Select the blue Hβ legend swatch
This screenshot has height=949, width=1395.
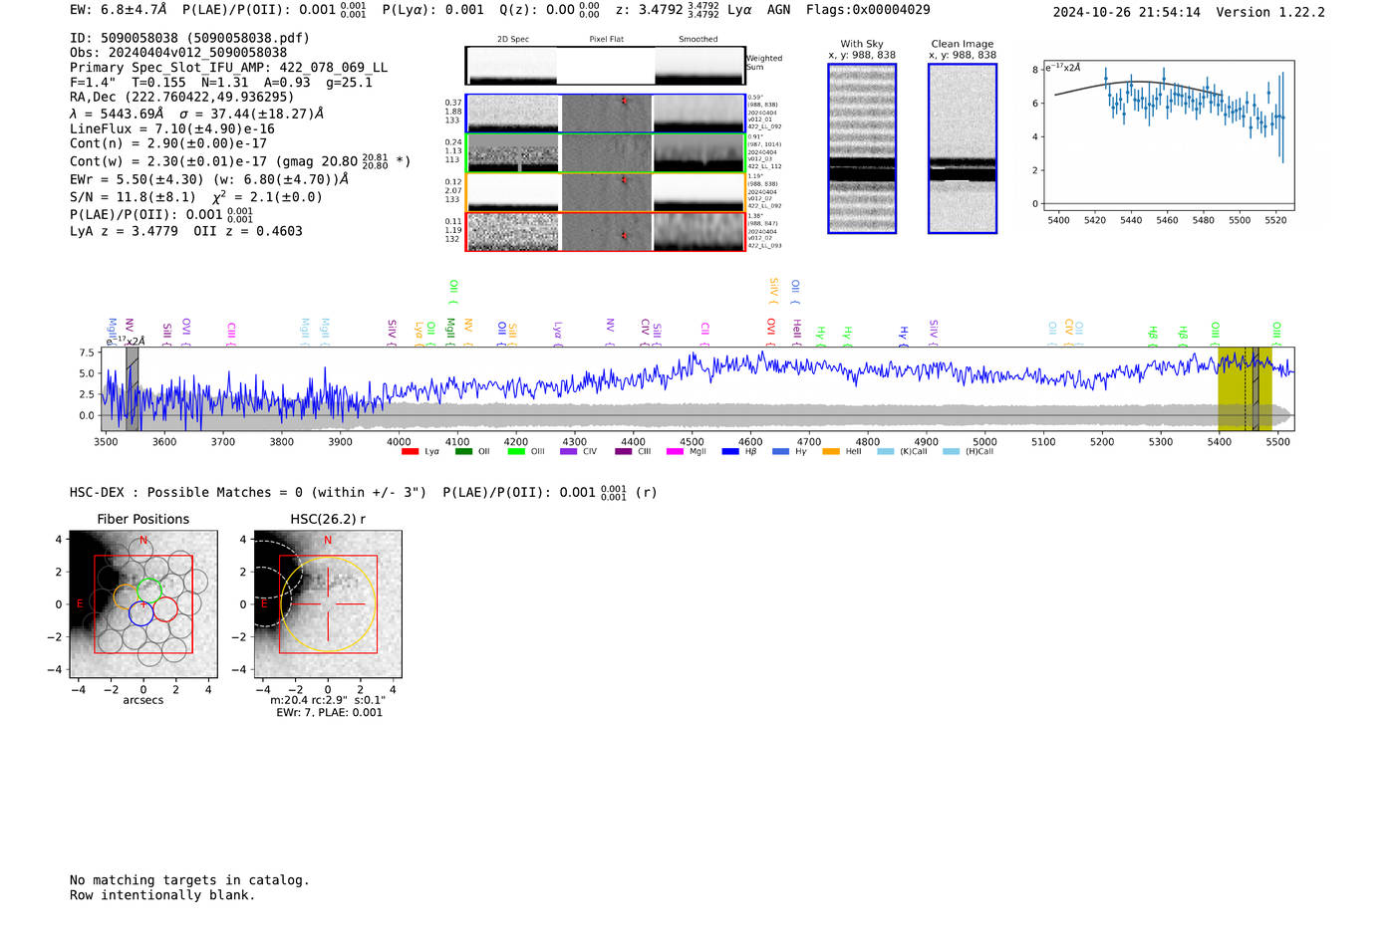730,452
